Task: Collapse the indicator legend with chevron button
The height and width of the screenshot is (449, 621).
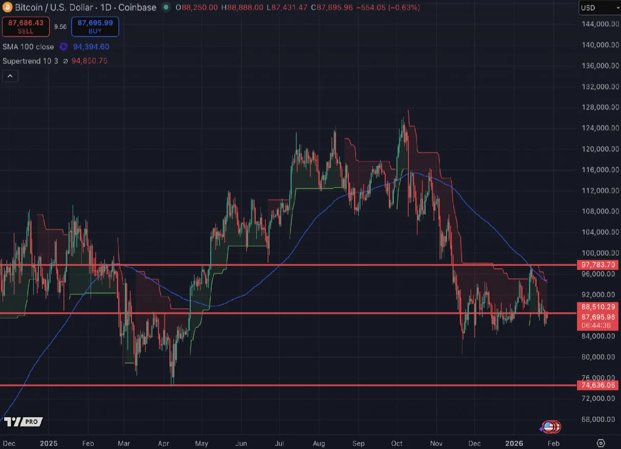Action: coord(10,76)
